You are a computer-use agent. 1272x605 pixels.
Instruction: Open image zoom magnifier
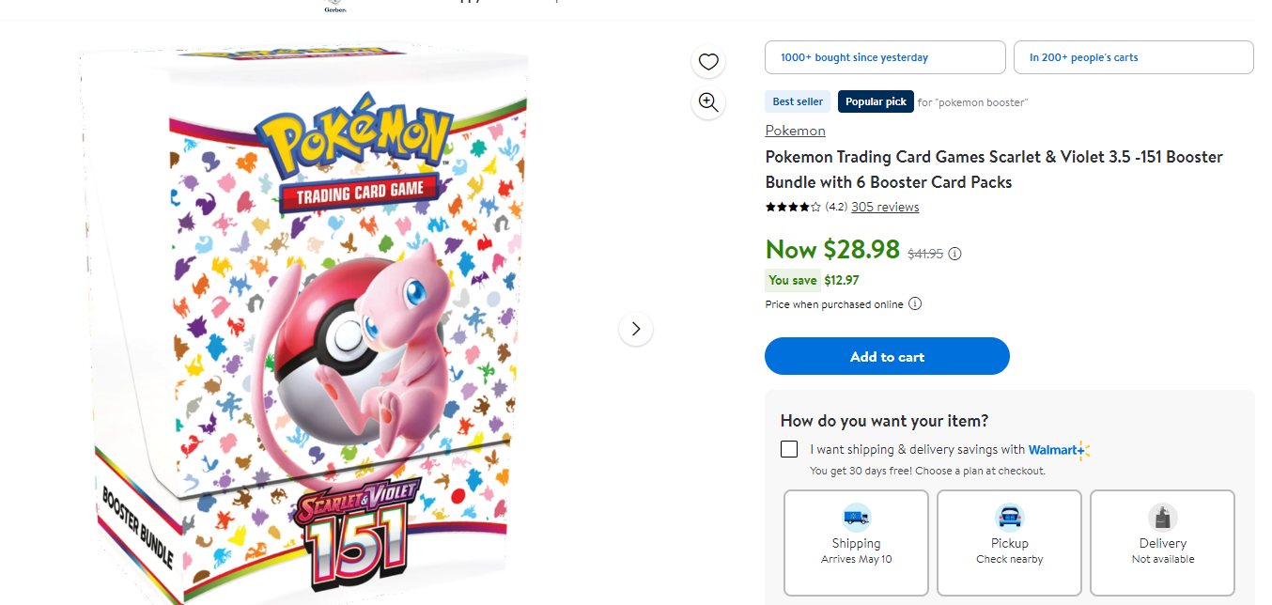(708, 102)
